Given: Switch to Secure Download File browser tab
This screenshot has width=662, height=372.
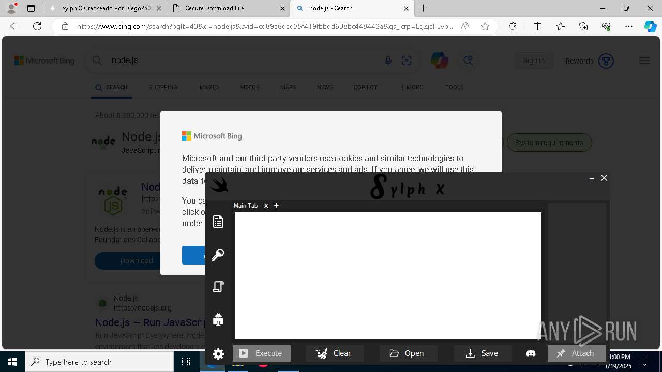Looking at the screenshot, I should click(x=228, y=8).
